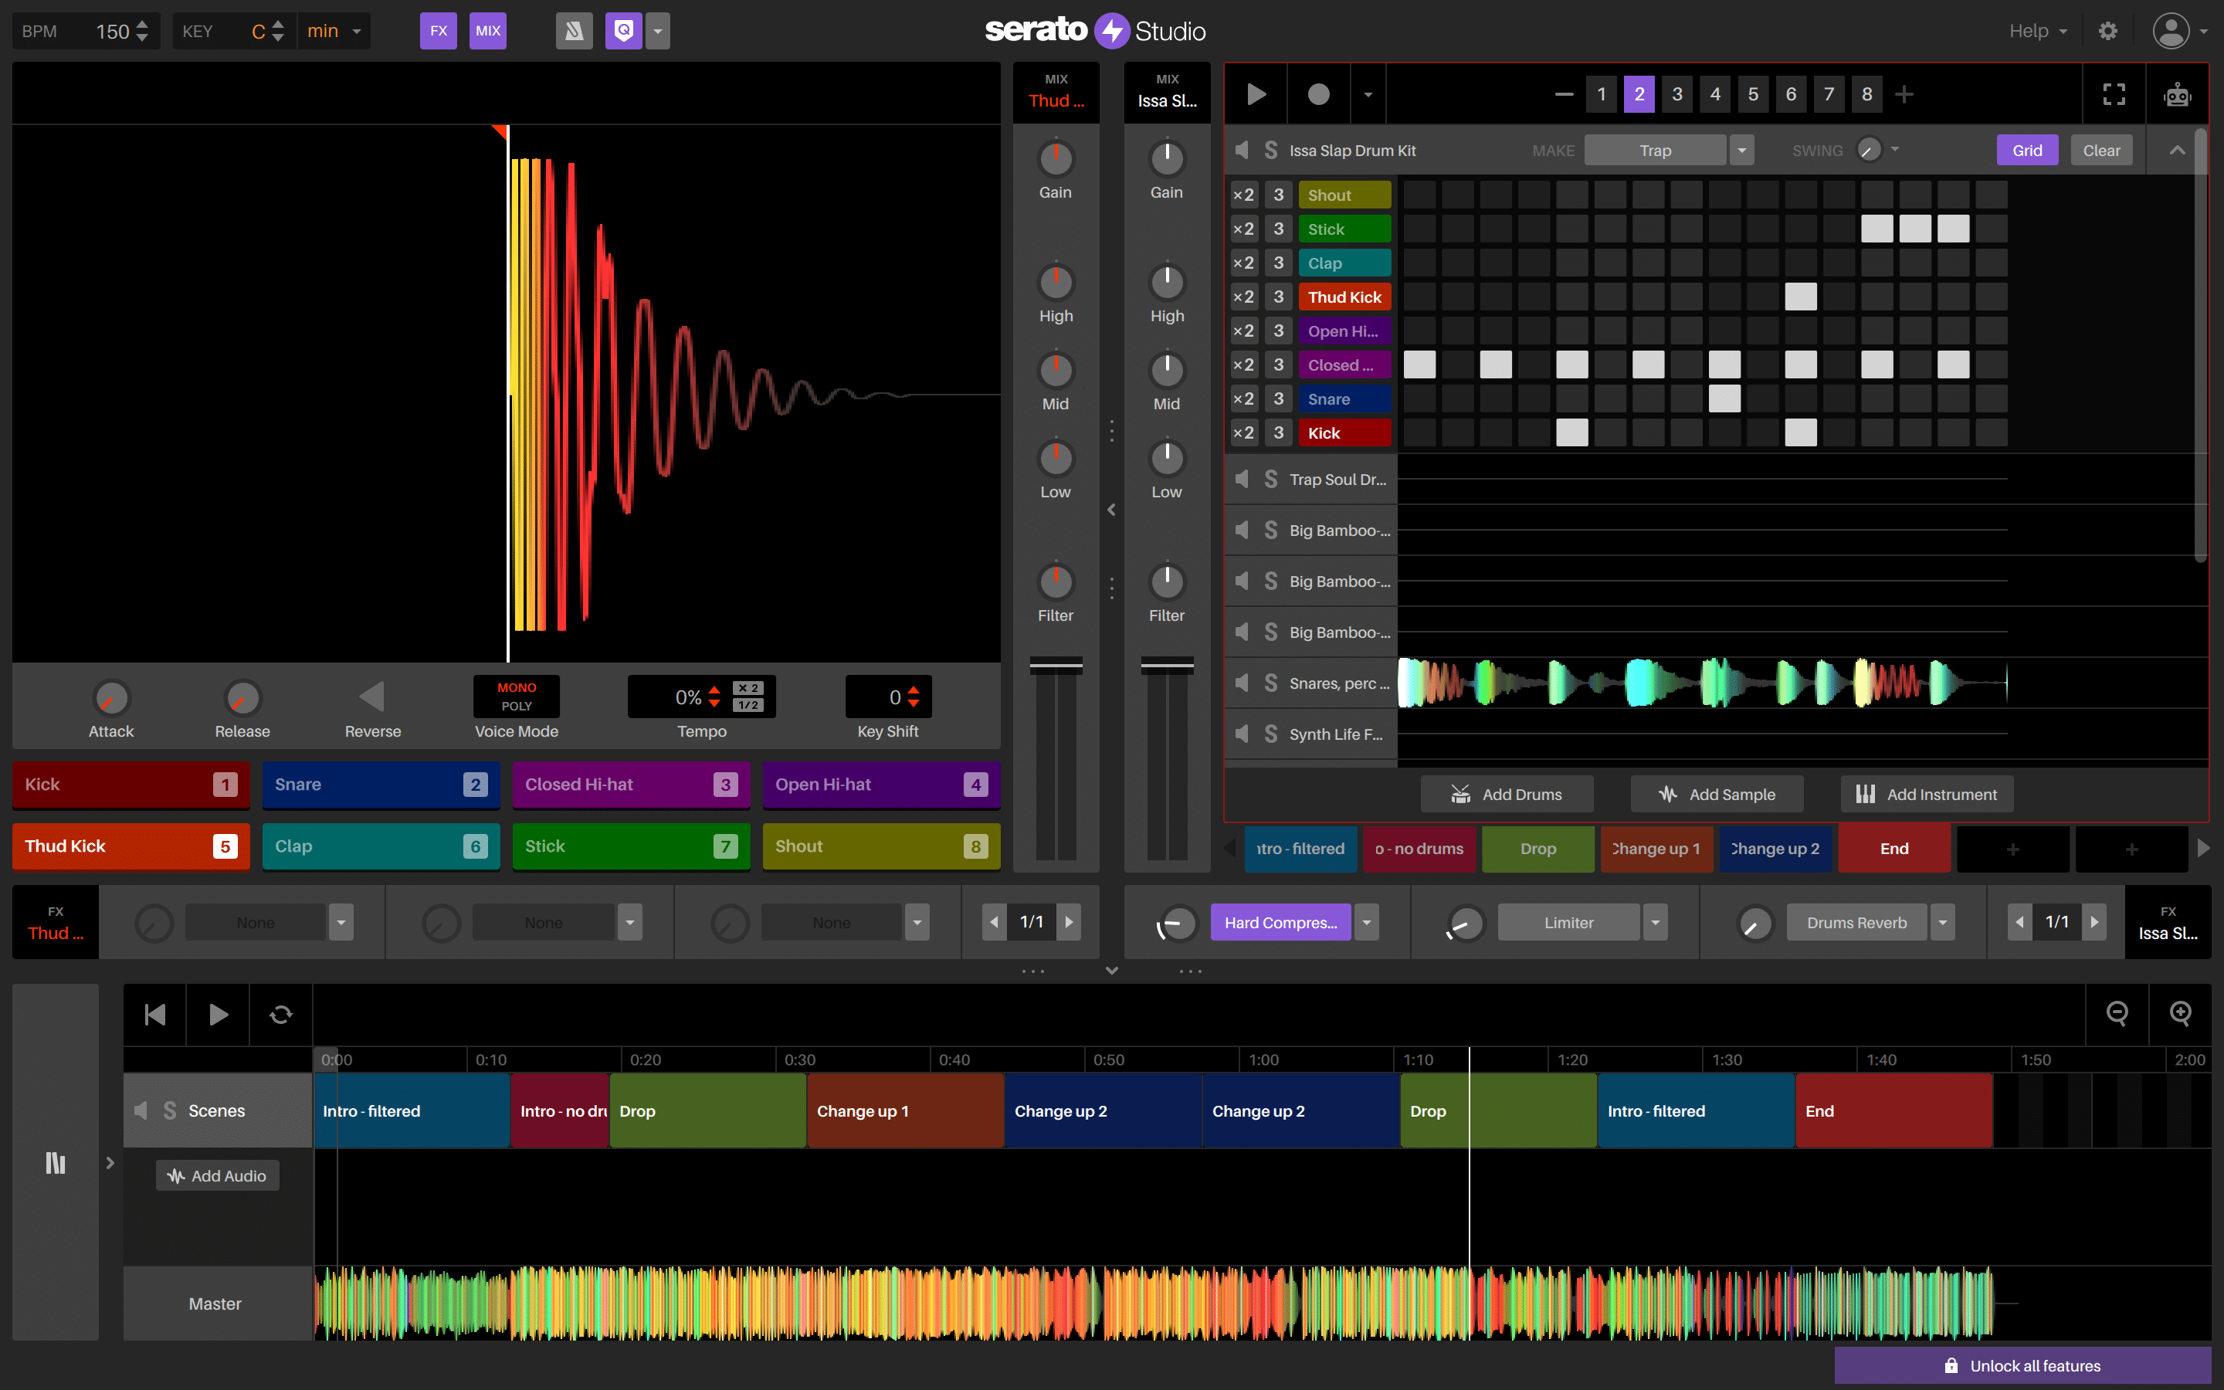This screenshot has height=1390, width=2224.
Task: Click the Clear button in drum grid
Action: pyautogui.click(x=2100, y=149)
